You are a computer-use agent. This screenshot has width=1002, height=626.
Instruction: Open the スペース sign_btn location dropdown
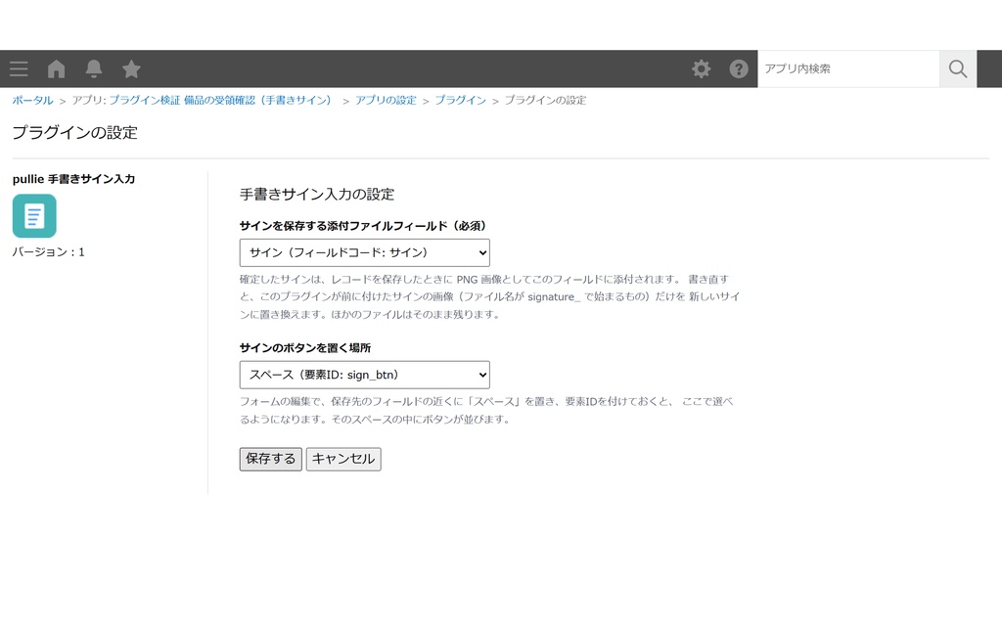click(364, 375)
